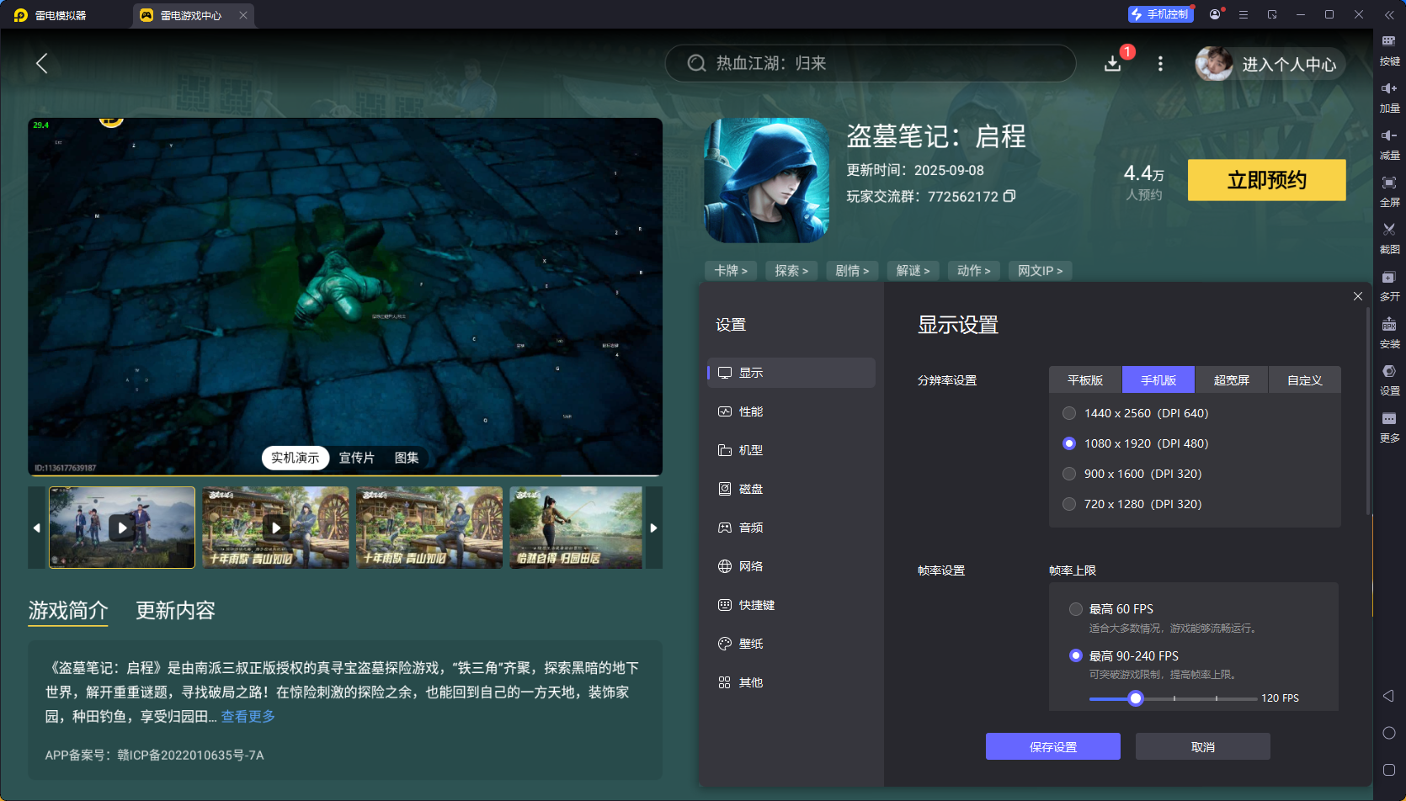The width and height of the screenshot is (1406, 801).
Task: Open 网络 settings section
Action: coord(791,566)
